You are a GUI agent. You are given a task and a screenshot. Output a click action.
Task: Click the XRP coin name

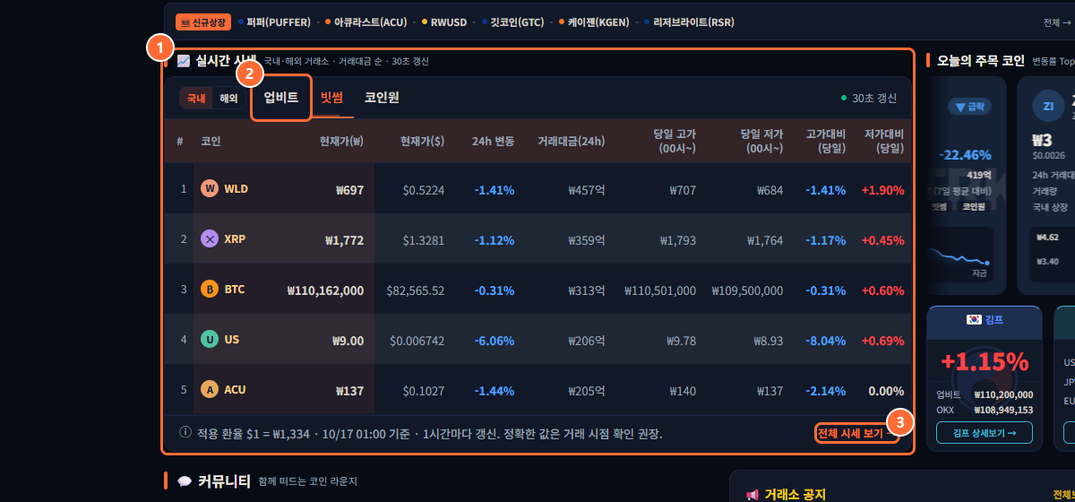[235, 239]
